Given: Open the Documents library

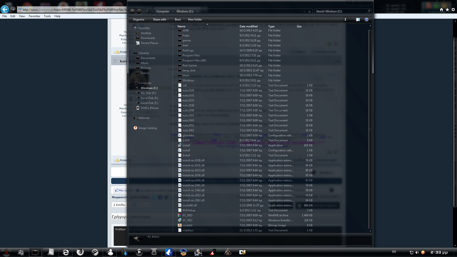Looking at the screenshot, I should pos(148,58).
